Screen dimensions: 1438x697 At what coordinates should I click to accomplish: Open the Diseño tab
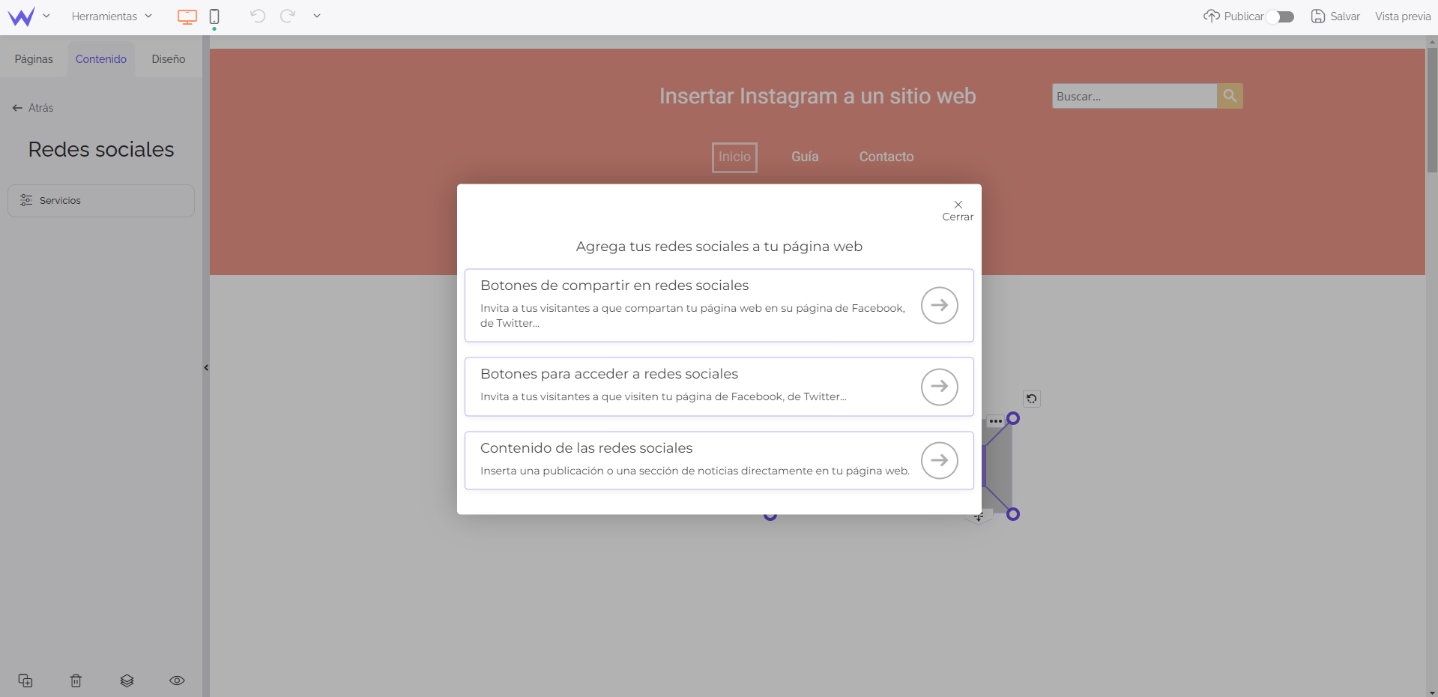pos(169,59)
